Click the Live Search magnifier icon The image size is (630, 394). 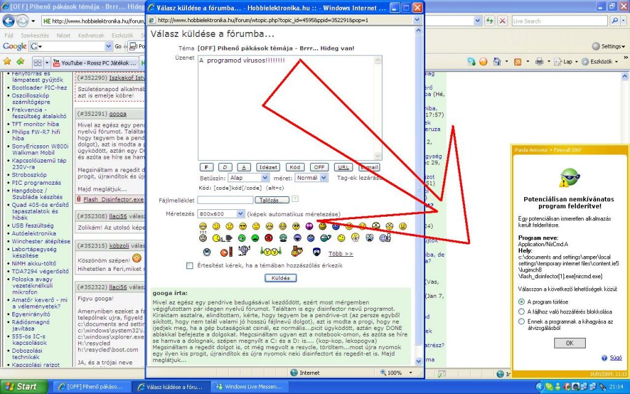click(615, 21)
